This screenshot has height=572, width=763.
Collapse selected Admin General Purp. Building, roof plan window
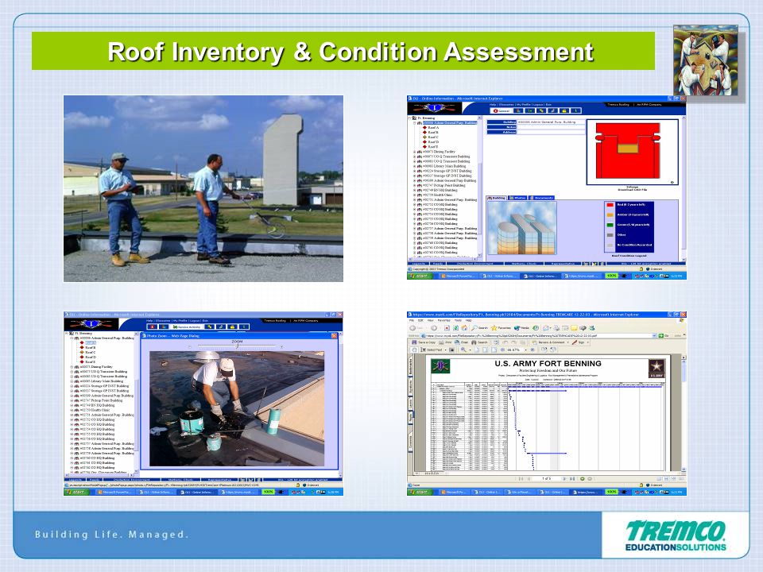point(415,123)
